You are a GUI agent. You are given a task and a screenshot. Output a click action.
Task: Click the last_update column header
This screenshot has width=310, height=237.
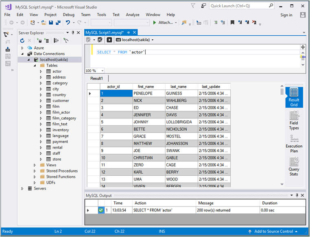(214, 87)
